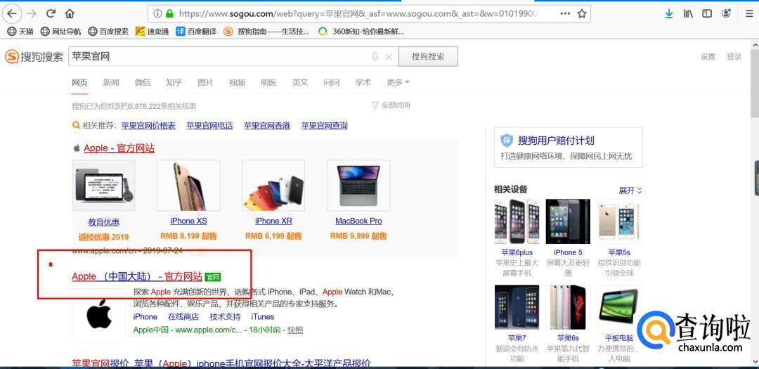Open the downloads arrow icon
This screenshot has height=369, width=759.
pyautogui.click(x=669, y=13)
